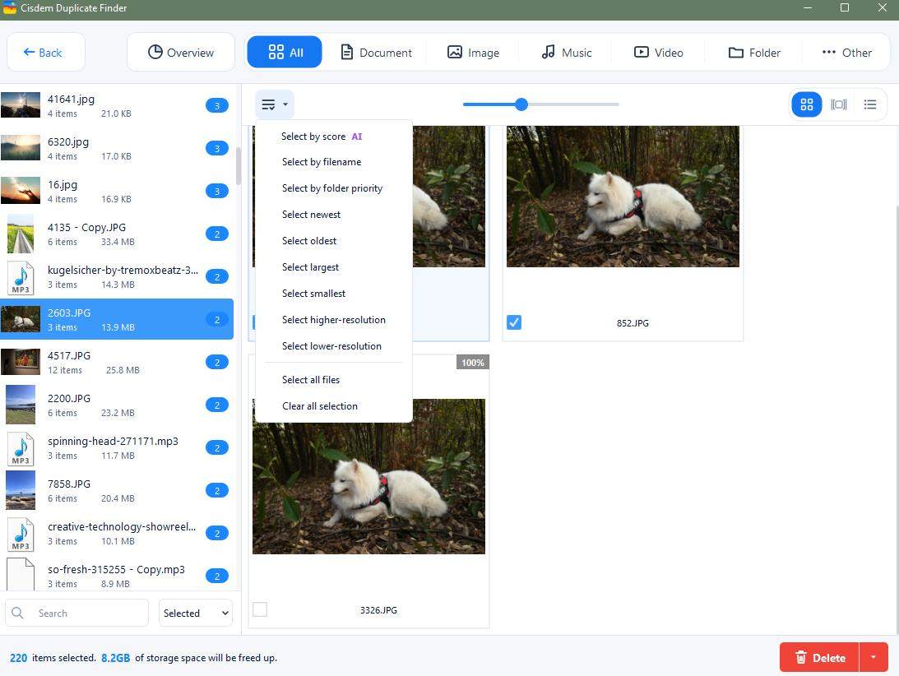Go Back to previous screen

(46, 52)
